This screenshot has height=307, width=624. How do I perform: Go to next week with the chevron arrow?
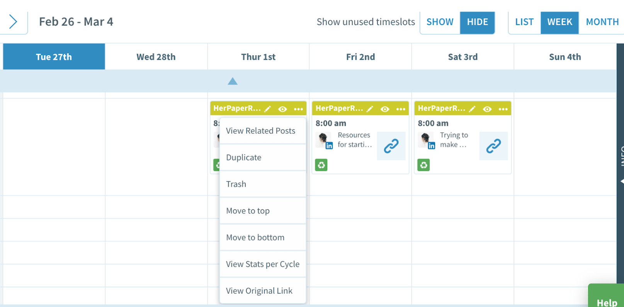coord(13,22)
